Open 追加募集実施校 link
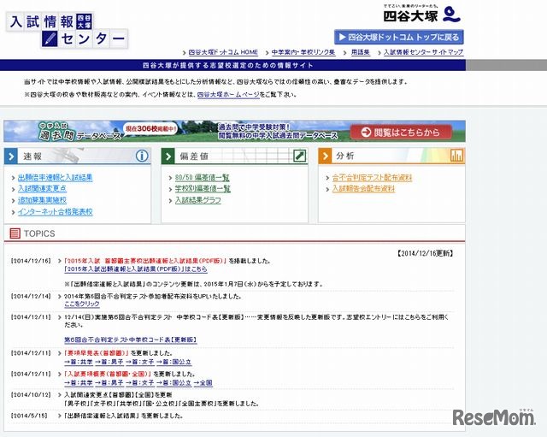The width and height of the screenshot is (547, 437). click(x=42, y=200)
